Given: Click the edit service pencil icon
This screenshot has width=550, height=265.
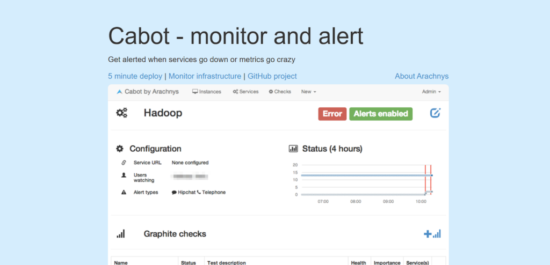Looking at the screenshot, I should click(x=435, y=113).
